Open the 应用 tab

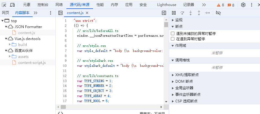pyautogui.click(x=129, y=5)
